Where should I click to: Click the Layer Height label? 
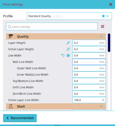click(17, 43)
